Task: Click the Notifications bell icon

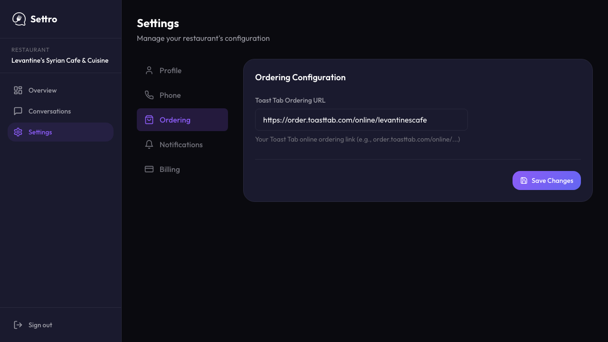Action: click(x=149, y=144)
